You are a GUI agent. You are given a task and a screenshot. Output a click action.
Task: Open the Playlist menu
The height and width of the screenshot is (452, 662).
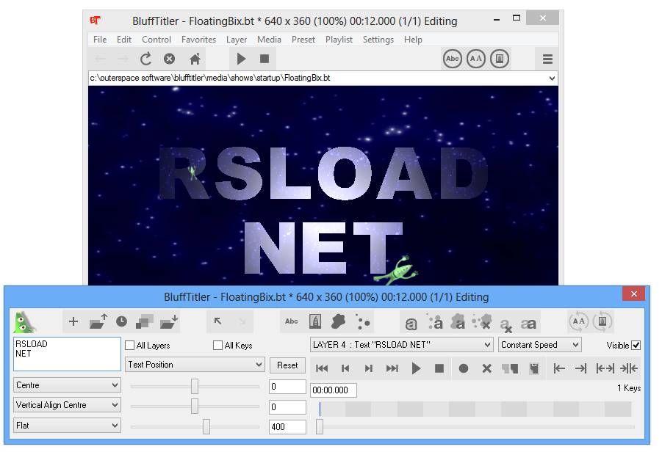339,40
